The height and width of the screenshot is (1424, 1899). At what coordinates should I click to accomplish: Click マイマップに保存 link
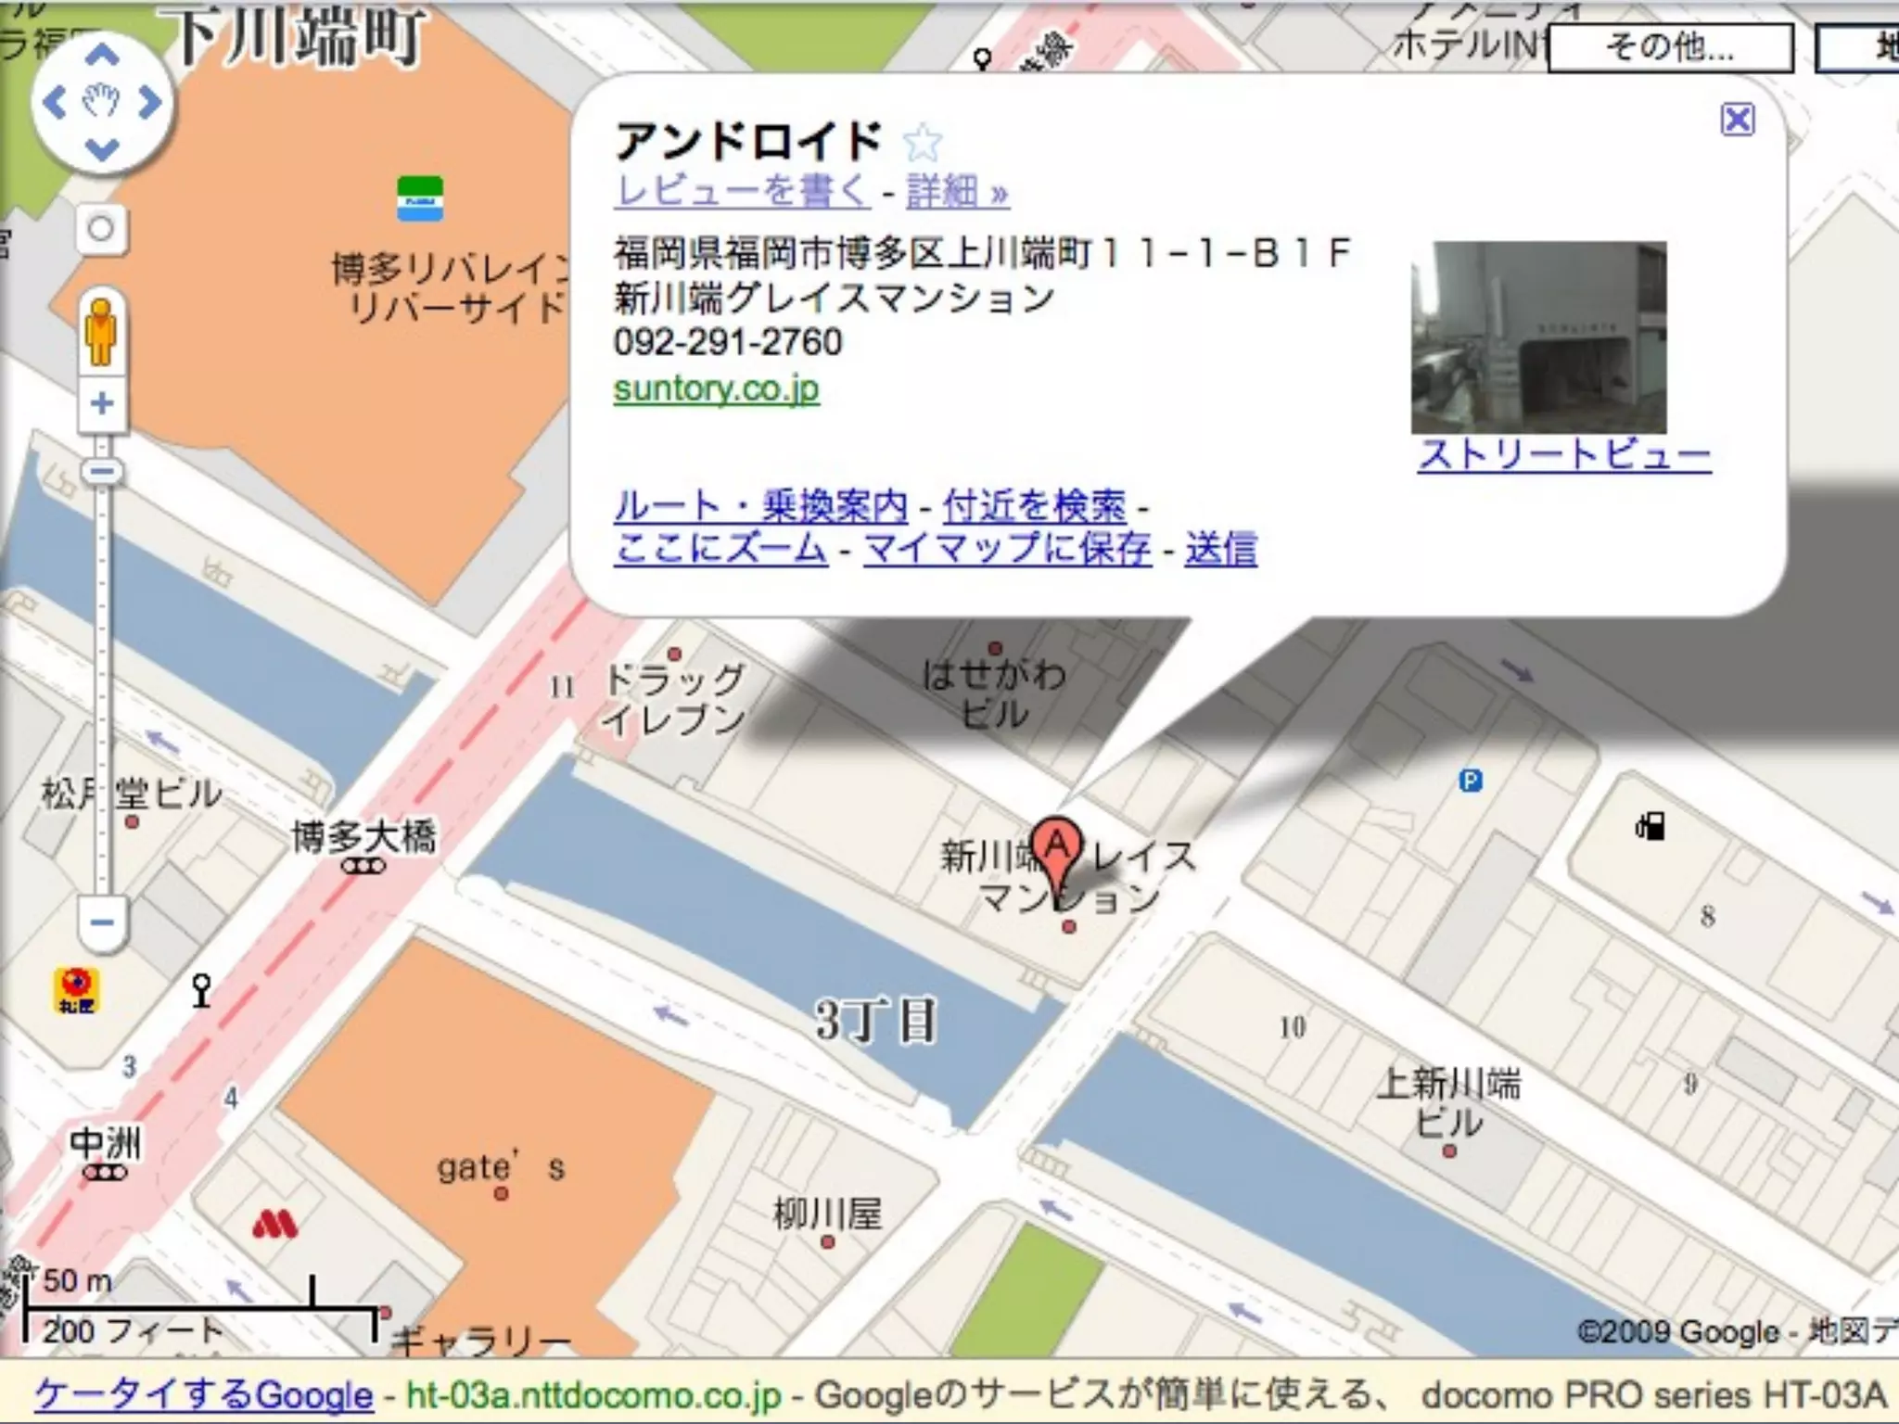1007,548
